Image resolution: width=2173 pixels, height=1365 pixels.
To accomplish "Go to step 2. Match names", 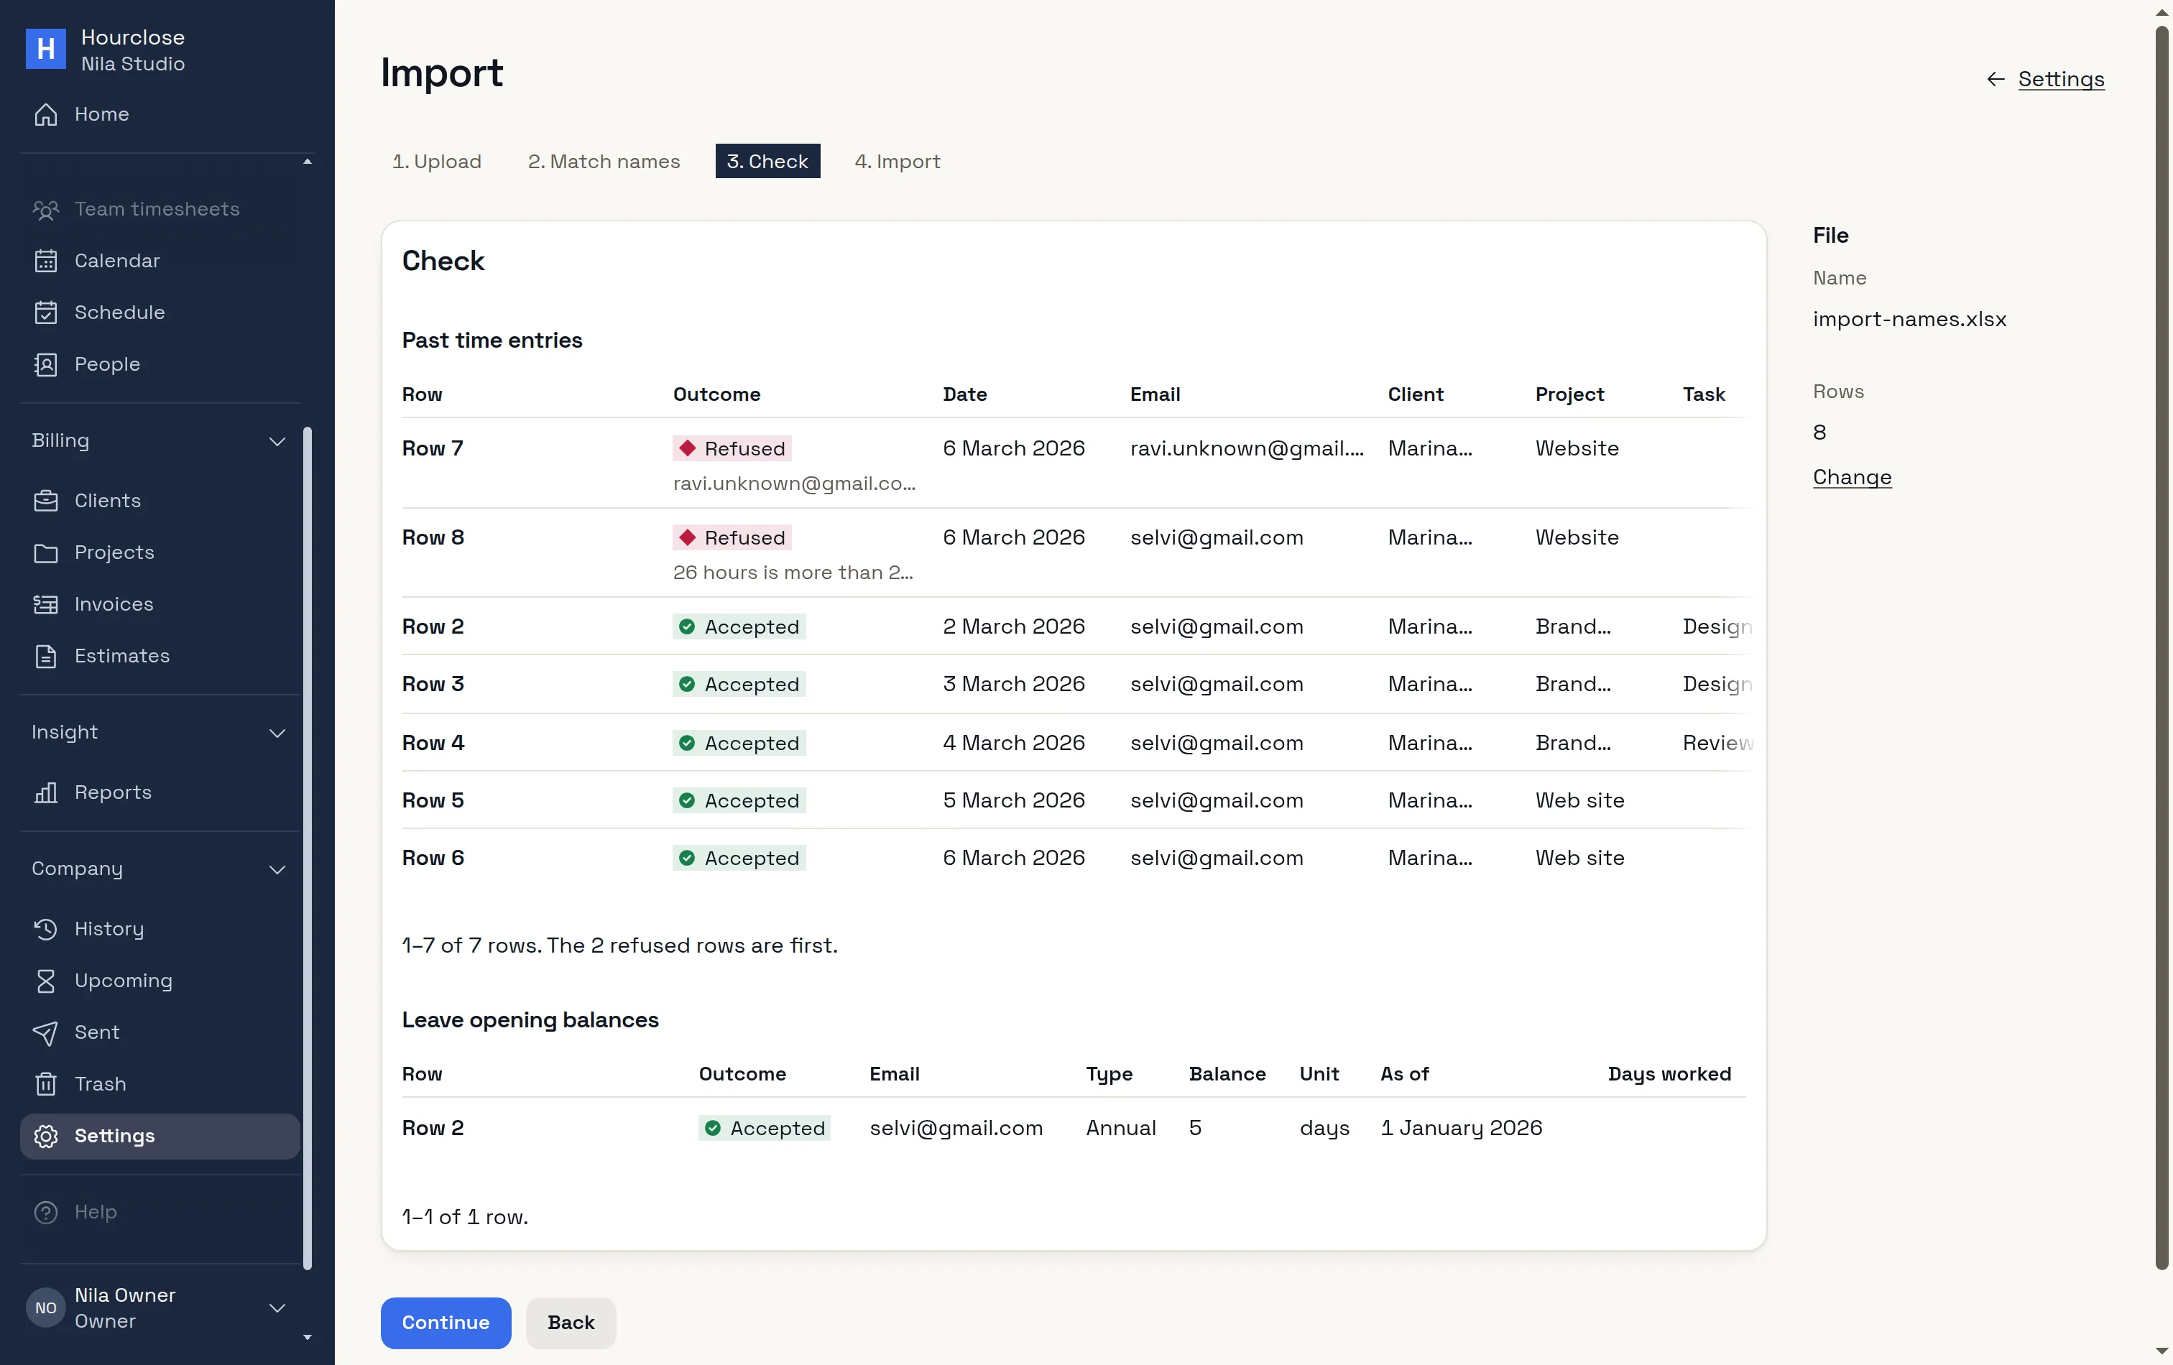I will 604,162.
